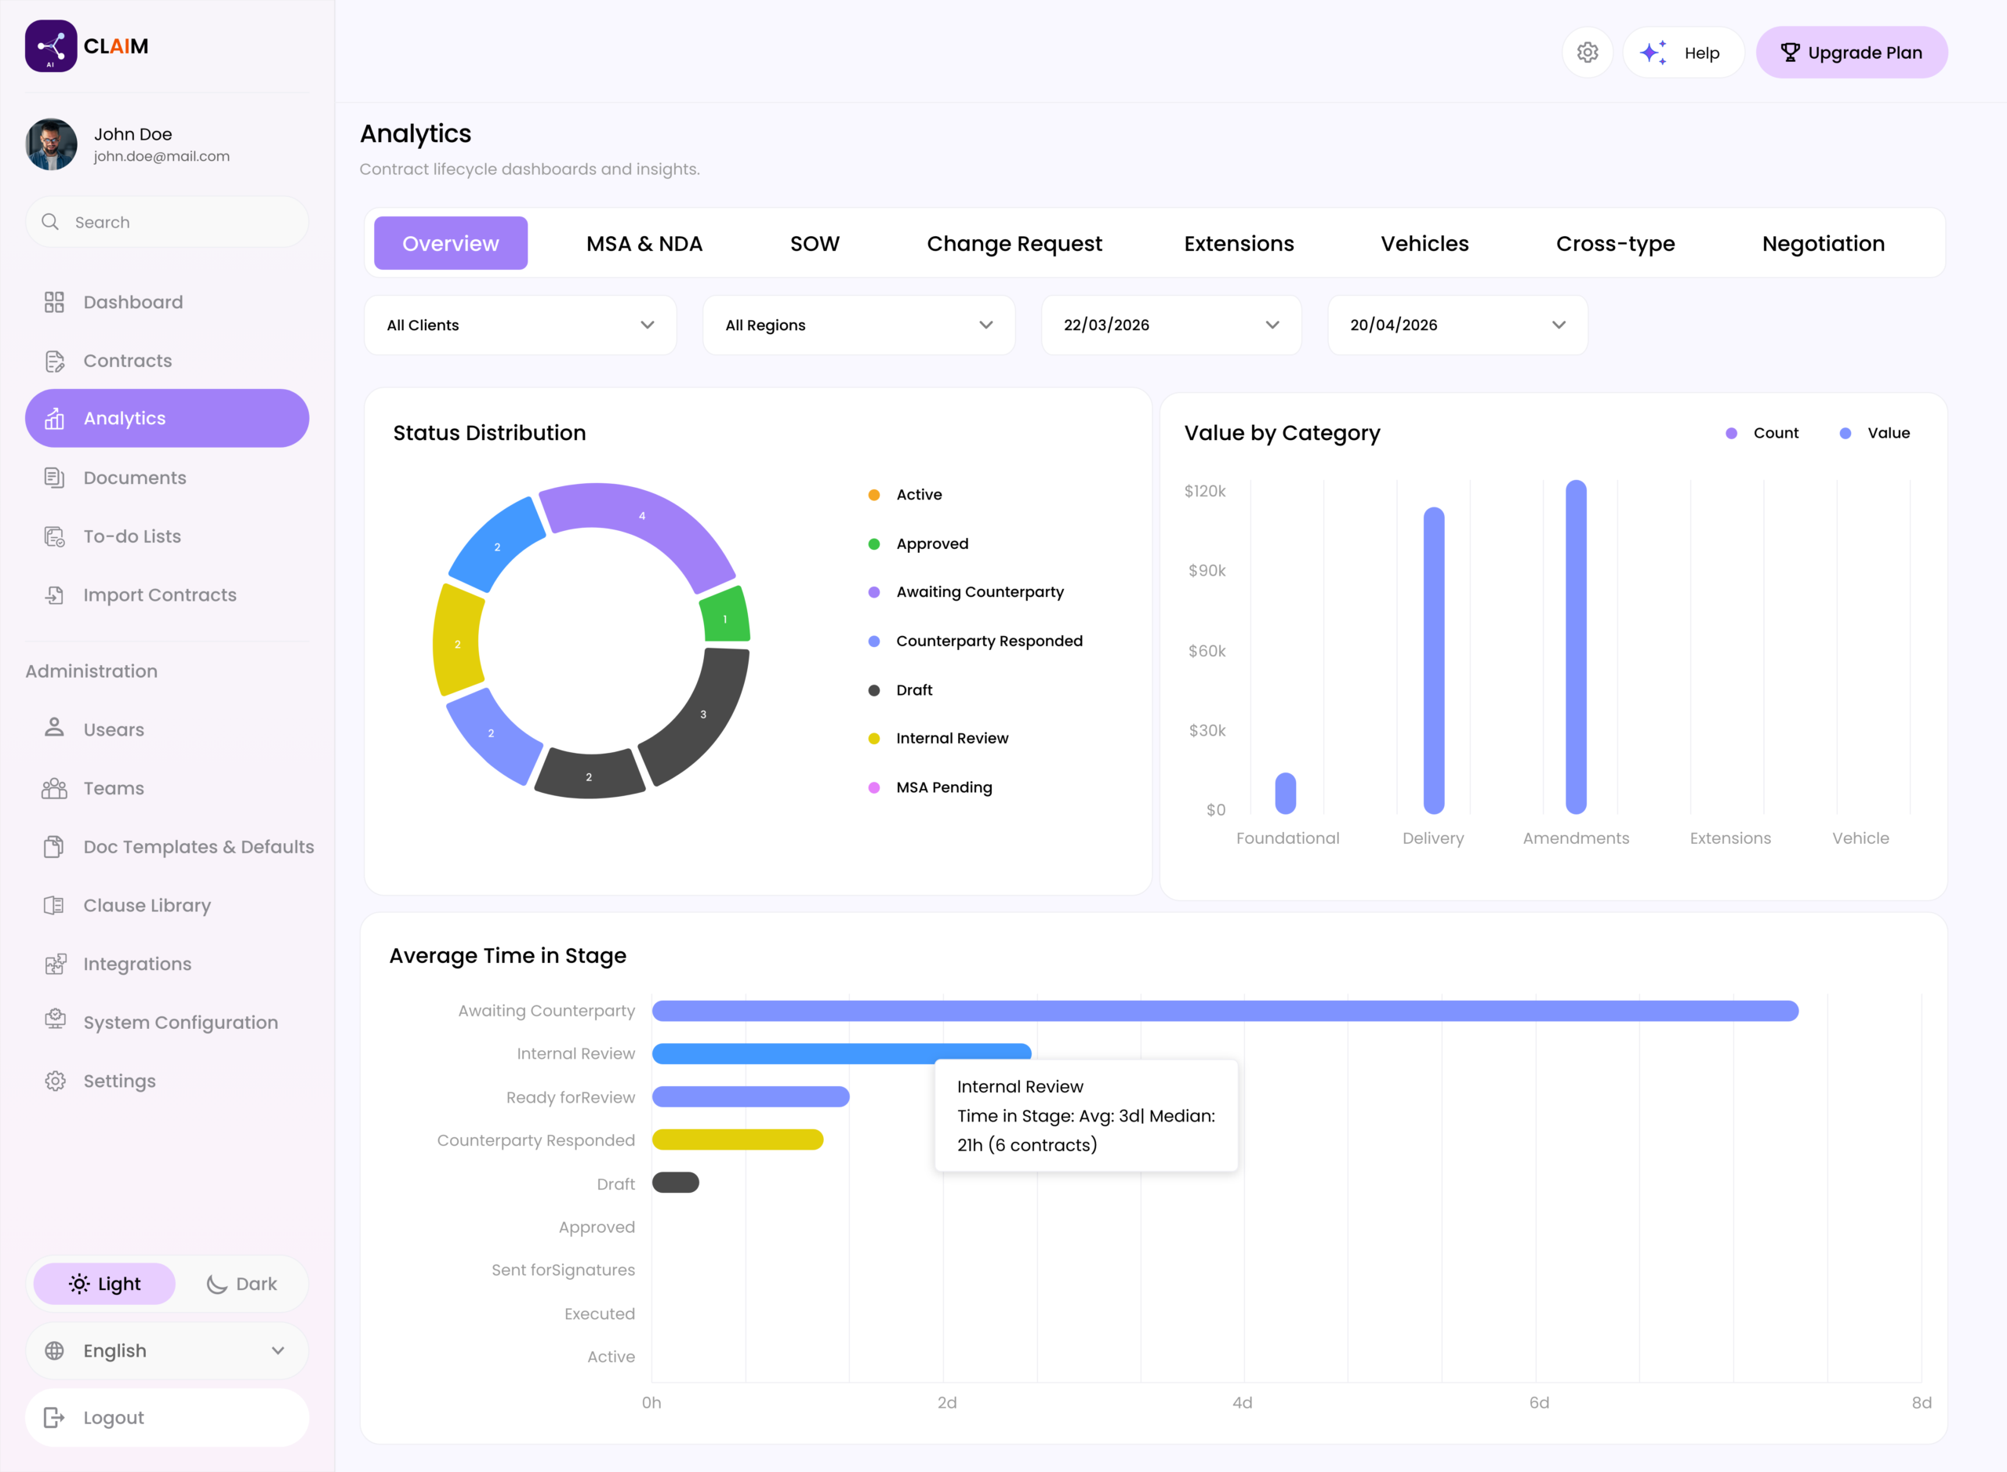
Task: Select the Overview tab
Action: tap(451, 243)
